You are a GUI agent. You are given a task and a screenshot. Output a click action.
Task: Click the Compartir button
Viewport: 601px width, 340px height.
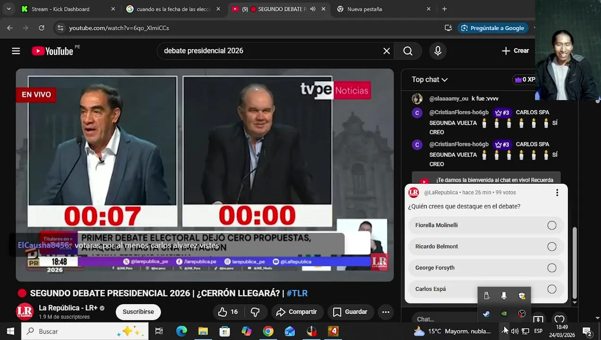297,312
